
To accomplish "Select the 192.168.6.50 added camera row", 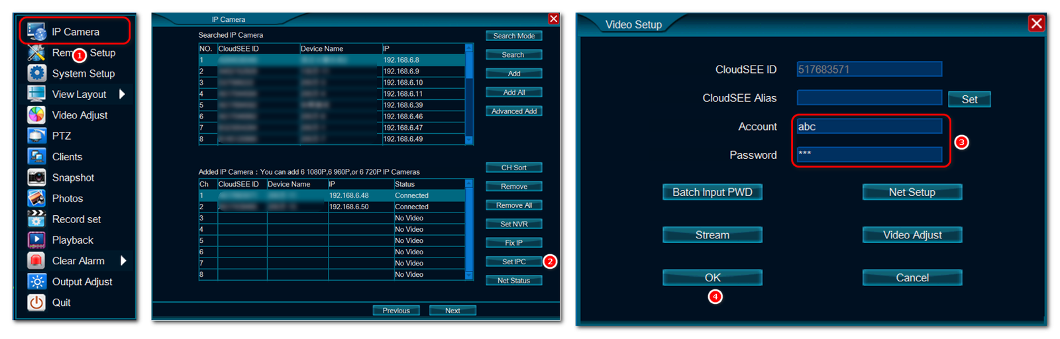I will click(x=331, y=207).
